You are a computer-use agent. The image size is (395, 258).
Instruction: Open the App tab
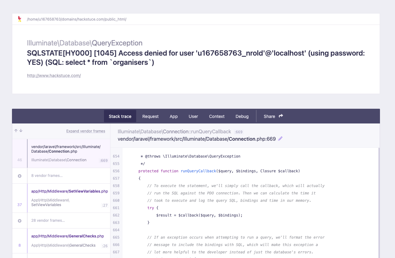(x=174, y=116)
